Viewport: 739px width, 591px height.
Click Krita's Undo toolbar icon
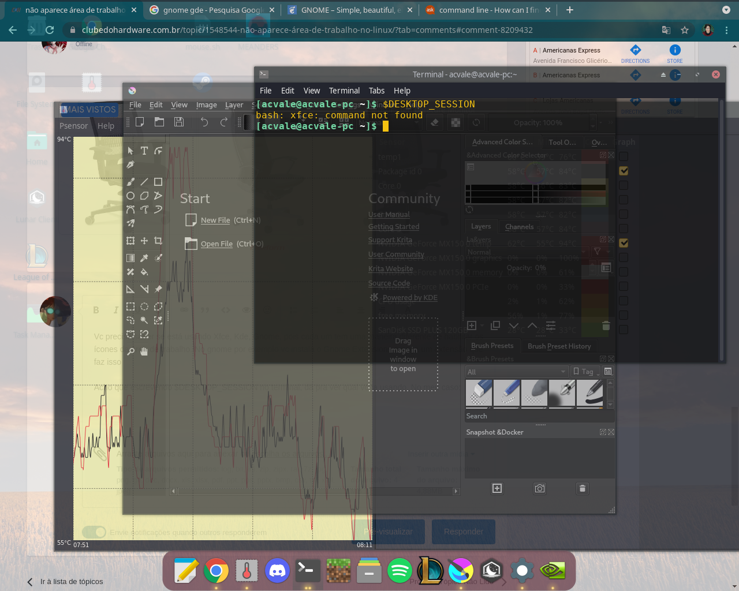tap(204, 122)
